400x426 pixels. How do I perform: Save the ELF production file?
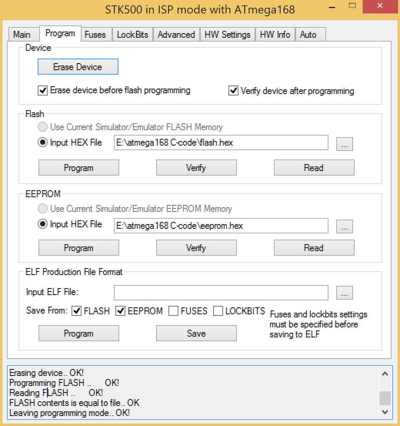click(x=196, y=333)
